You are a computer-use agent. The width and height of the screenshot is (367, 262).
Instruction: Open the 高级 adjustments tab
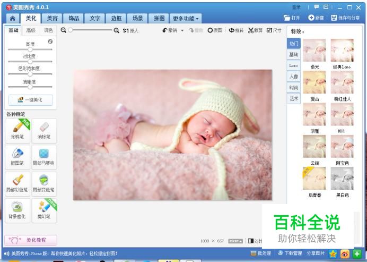pos(31,30)
